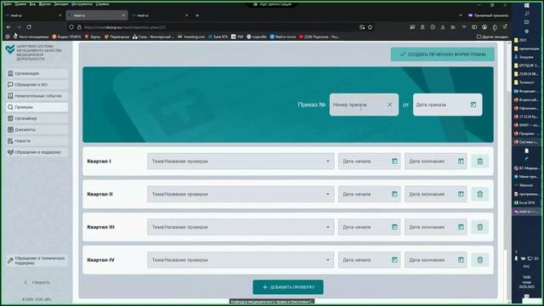
Task: Go back with browser back arrow
Action: (9, 26)
